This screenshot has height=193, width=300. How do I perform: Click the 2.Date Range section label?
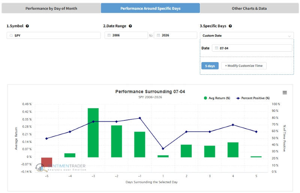coord(115,26)
